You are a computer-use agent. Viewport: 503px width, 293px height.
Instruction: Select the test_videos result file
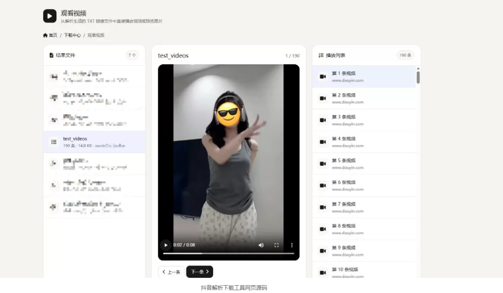pos(94,142)
